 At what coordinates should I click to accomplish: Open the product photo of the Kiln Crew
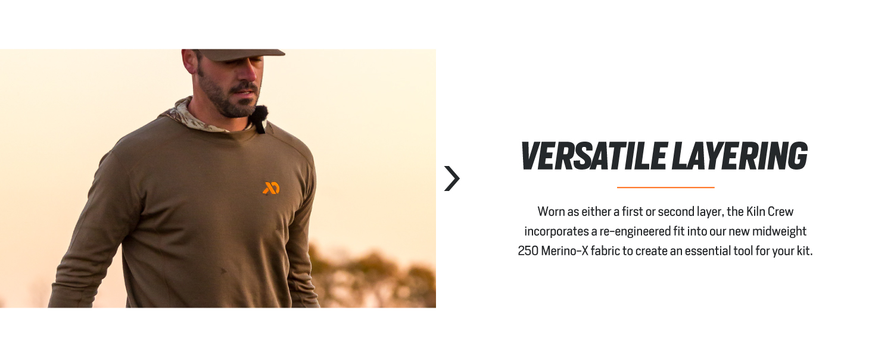(218, 178)
